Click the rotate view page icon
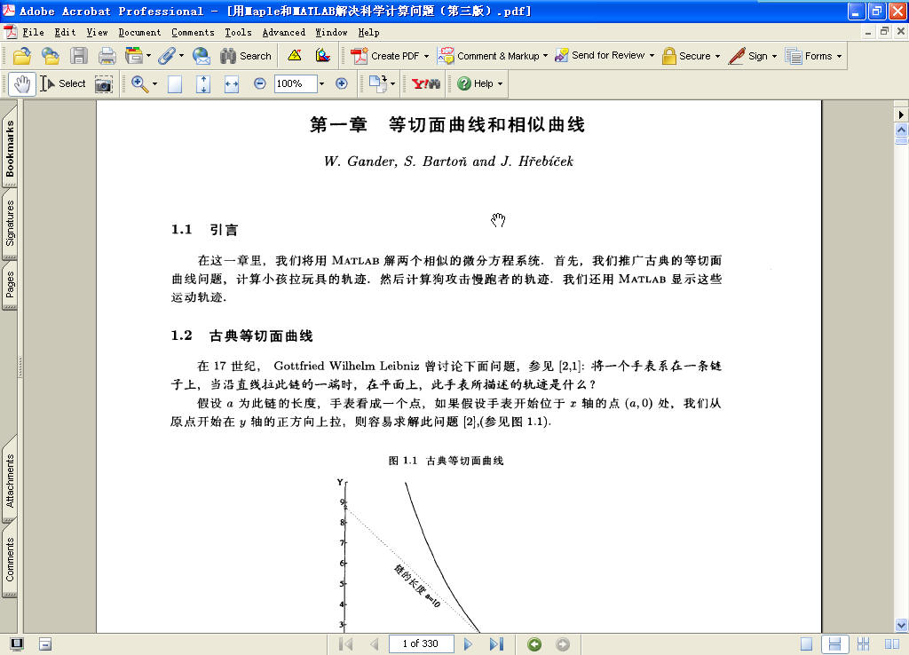The image size is (909, 655). pyautogui.click(x=378, y=84)
